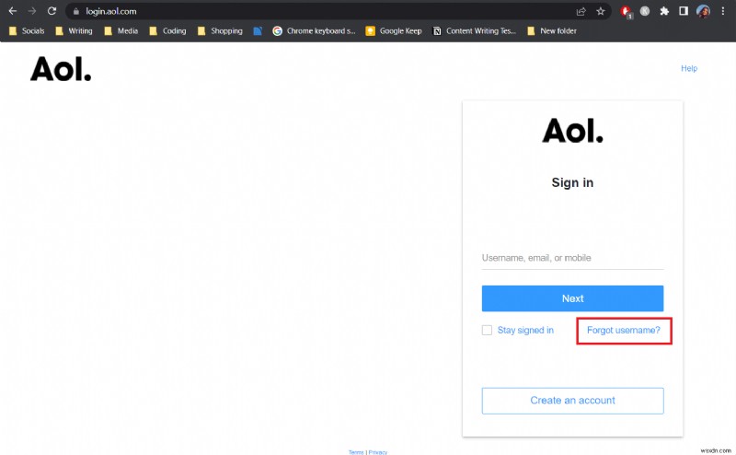The height and width of the screenshot is (455, 736).
Task: Open the Google Keep bookmark
Action: [394, 31]
